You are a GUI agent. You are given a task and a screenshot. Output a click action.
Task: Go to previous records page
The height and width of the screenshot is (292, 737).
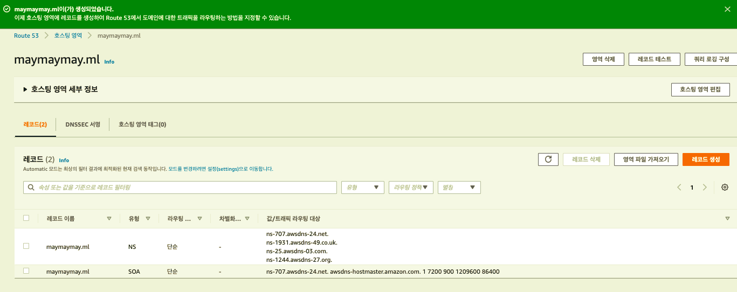(679, 187)
